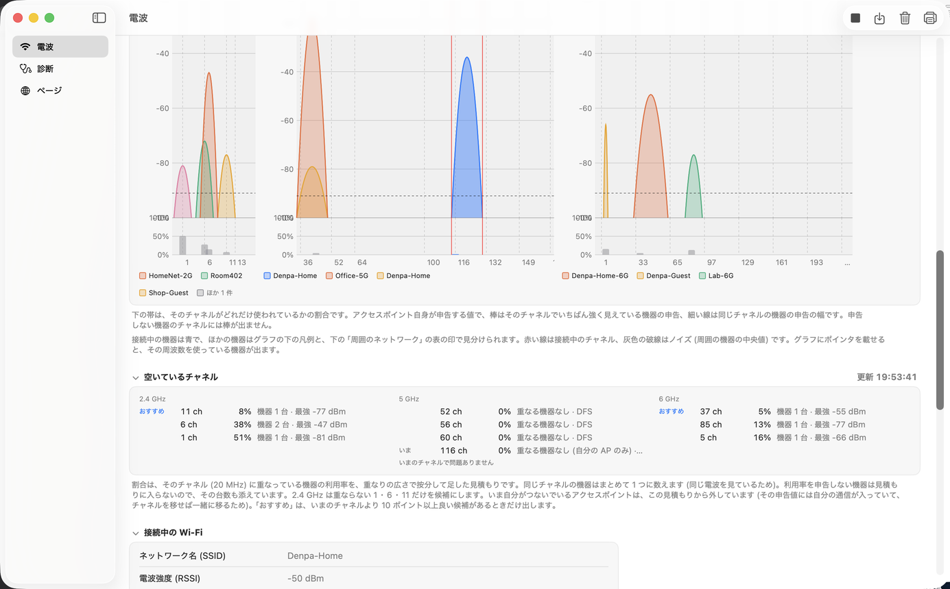
Task: Click the import arrow-into-tray toolbar icon
Action: pos(880,18)
